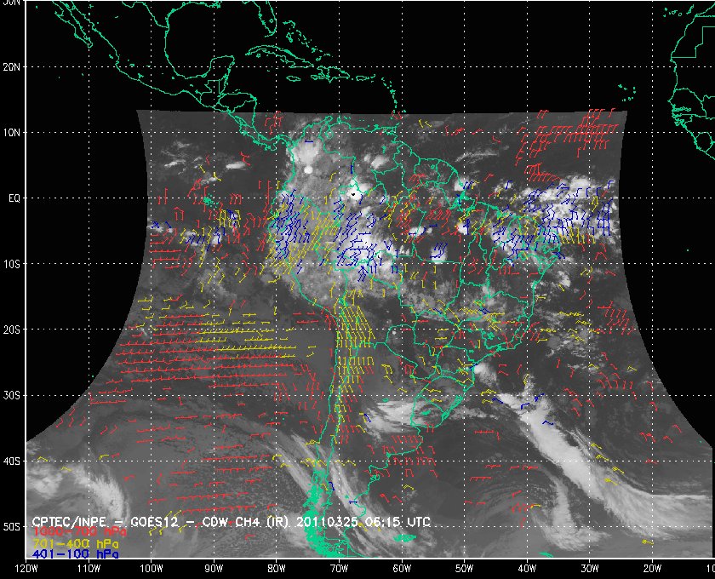Select the 50W longitude label
715x579 pixels.
[x=464, y=569]
